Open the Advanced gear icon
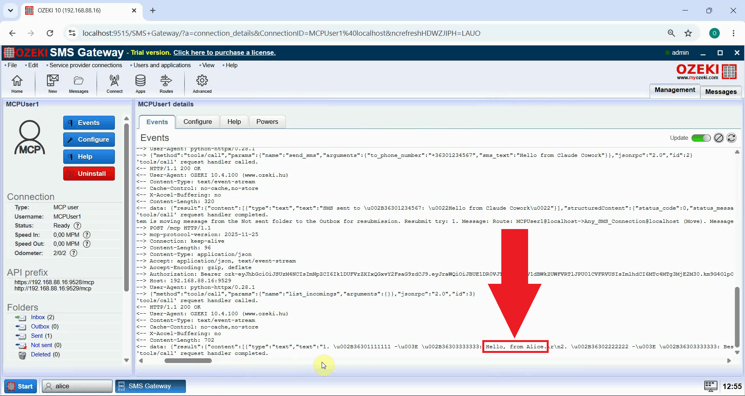 202,84
